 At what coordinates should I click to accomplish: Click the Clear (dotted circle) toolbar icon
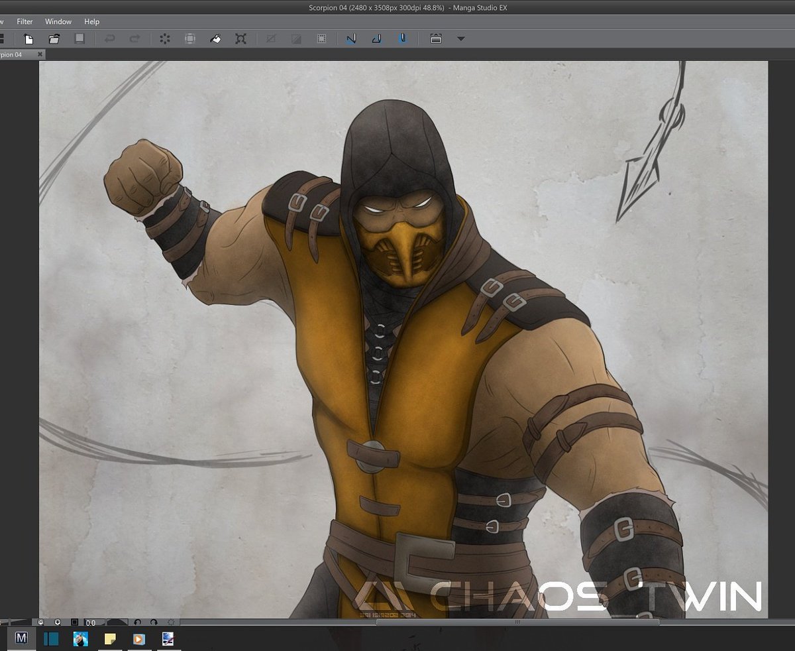click(x=165, y=39)
